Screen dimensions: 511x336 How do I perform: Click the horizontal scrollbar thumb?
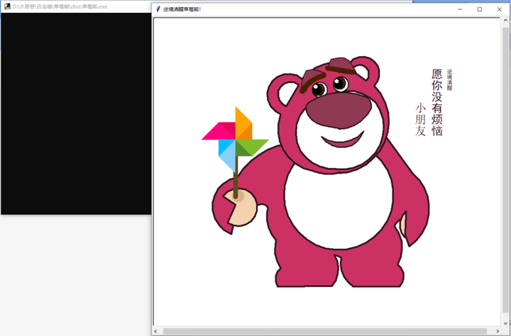point(325,332)
